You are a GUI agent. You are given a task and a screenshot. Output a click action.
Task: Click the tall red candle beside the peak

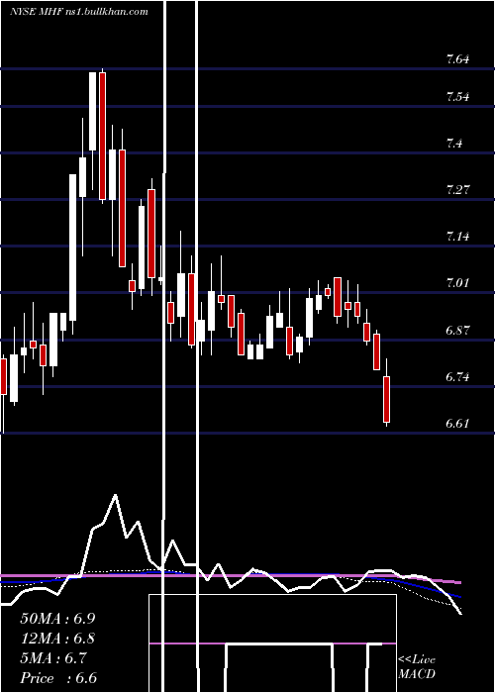pos(103,137)
